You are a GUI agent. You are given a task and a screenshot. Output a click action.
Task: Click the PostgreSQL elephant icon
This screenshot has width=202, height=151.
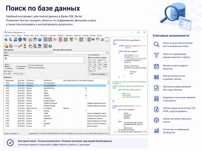25,40
